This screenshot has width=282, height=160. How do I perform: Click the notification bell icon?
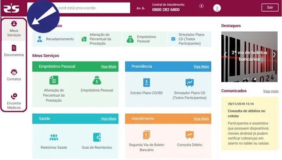point(201,6)
